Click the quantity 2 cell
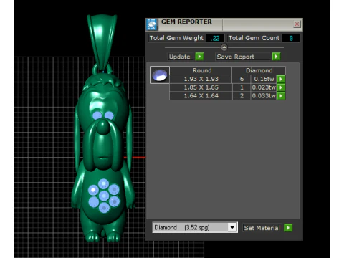 coord(242,96)
